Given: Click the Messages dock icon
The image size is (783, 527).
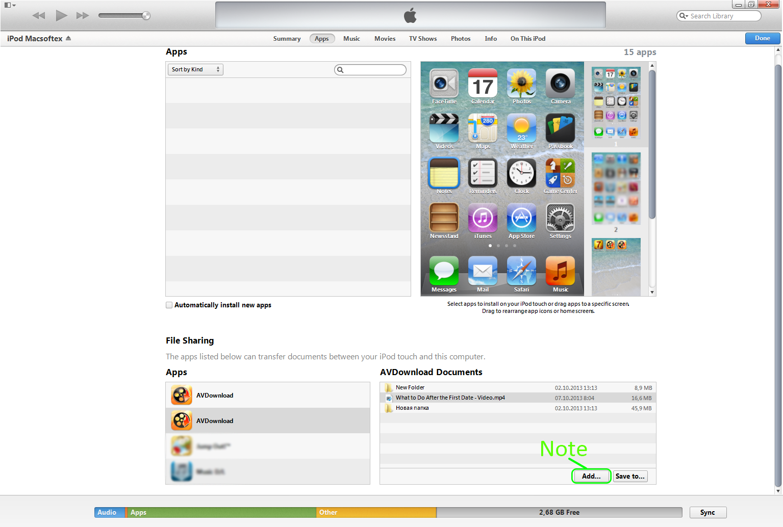Looking at the screenshot, I should [x=444, y=271].
